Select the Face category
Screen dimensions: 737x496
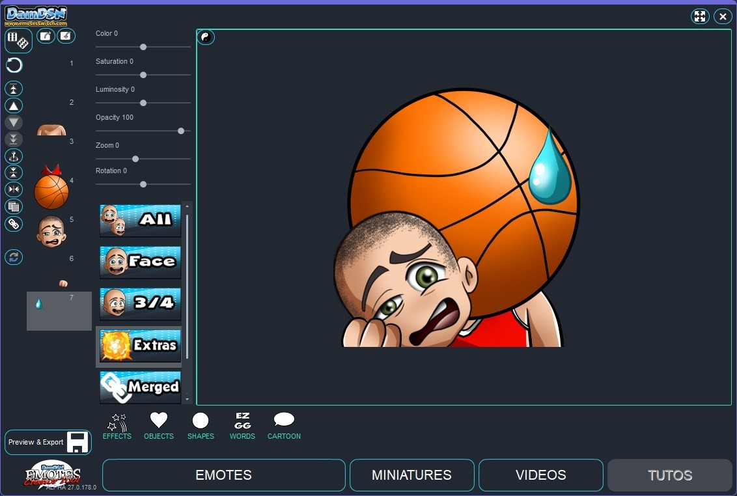139,262
